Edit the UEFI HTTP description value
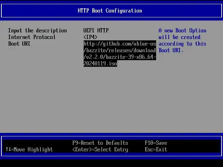Viewport: 223px width, 167px height. (96, 30)
